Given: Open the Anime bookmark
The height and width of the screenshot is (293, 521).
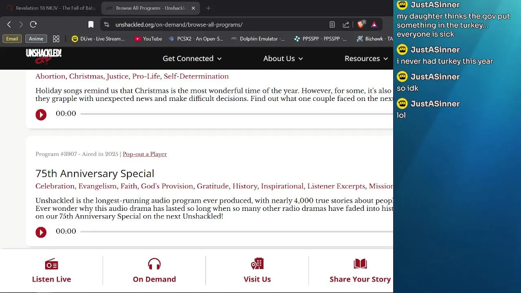Looking at the screenshot, I should pyautogui.click(x=36, y=39).
